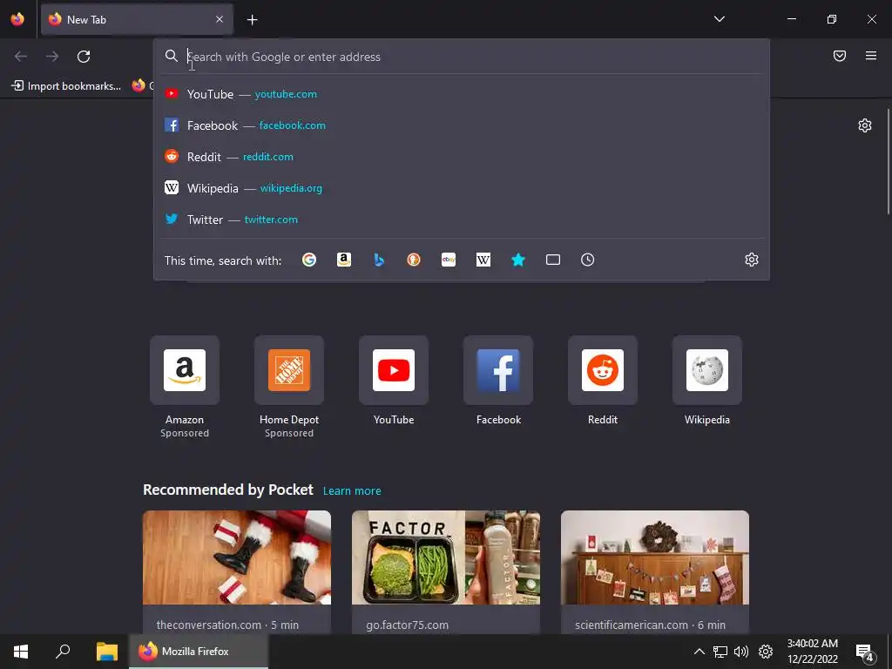Search bookmarks using the star icon
The height and width of the screenshot is (669, 892).
click(x=518, y=260)
